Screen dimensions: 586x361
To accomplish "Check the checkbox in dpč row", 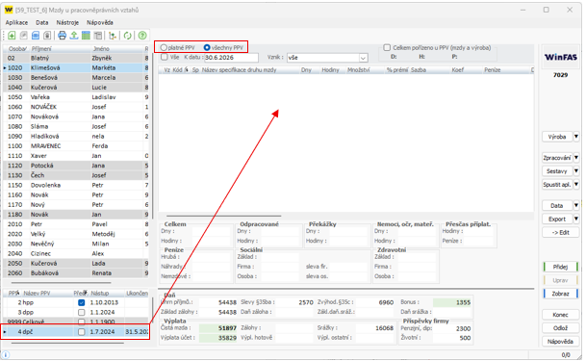I will [x=82, y=332].
